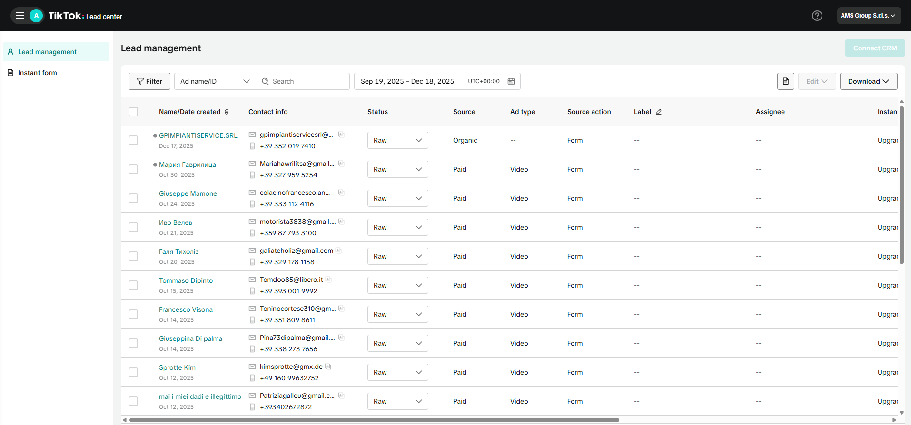The height and width of the screenshot is (425, 911).
Task: Click the Filter button
Action: point(149,81)
